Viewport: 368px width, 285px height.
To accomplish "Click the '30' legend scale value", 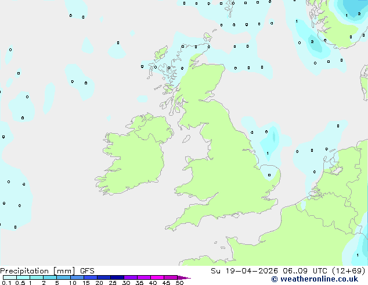I will coord(126,283).
